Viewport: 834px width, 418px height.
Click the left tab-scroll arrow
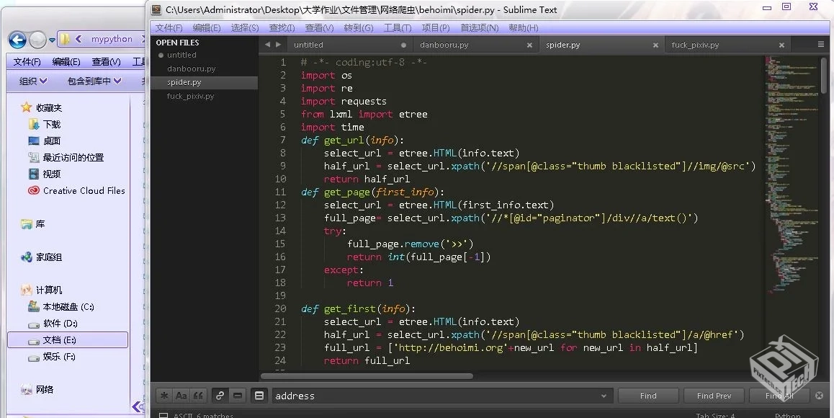[x=266, y=44]
